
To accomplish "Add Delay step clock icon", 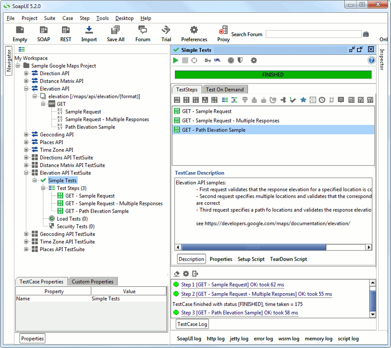I will click(x=322, y=100).
